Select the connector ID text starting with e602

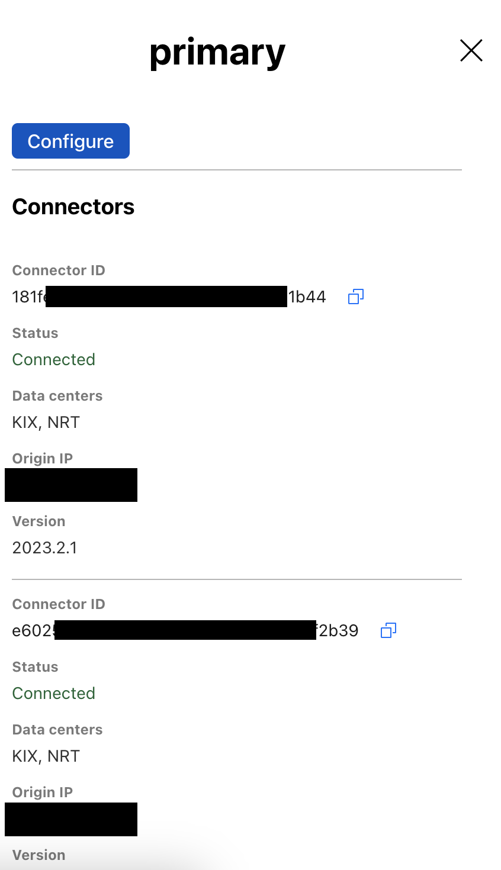click(x=185, y=630)
